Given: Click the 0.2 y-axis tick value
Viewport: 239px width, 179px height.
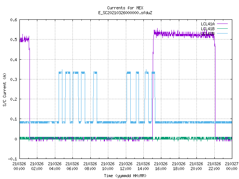Looking at the screenshot, I should [x=13, y=99].
